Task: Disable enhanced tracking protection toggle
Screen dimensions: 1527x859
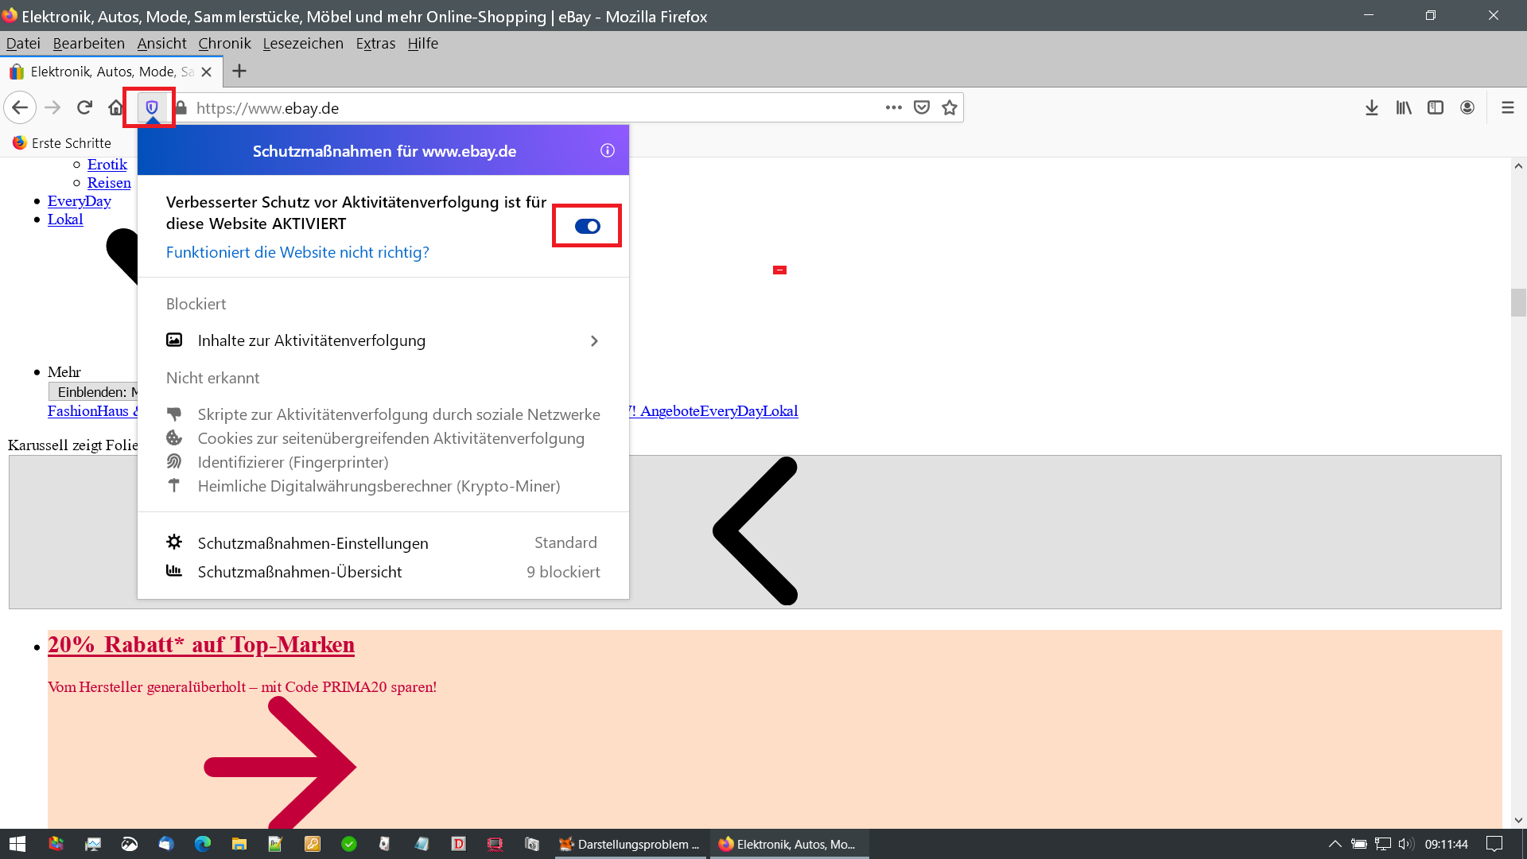Action: [587, 226]
